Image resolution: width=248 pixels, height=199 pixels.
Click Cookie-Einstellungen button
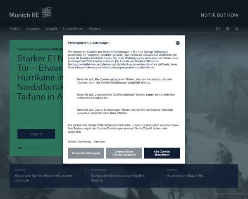point(86,153)
